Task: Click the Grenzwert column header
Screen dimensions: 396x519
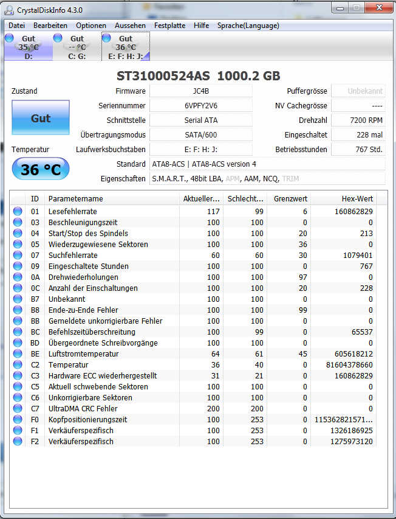Action: [288, 198]
